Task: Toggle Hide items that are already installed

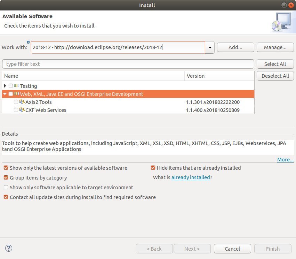Action: coord(153,168)
